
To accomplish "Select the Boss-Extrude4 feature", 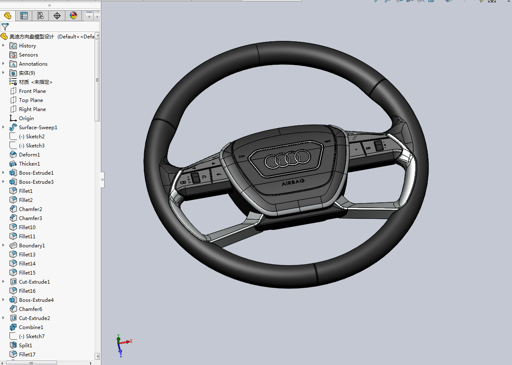I will point(36,300).
